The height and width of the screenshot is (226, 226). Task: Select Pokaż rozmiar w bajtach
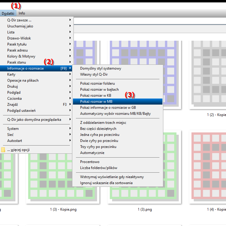[118, 89]
